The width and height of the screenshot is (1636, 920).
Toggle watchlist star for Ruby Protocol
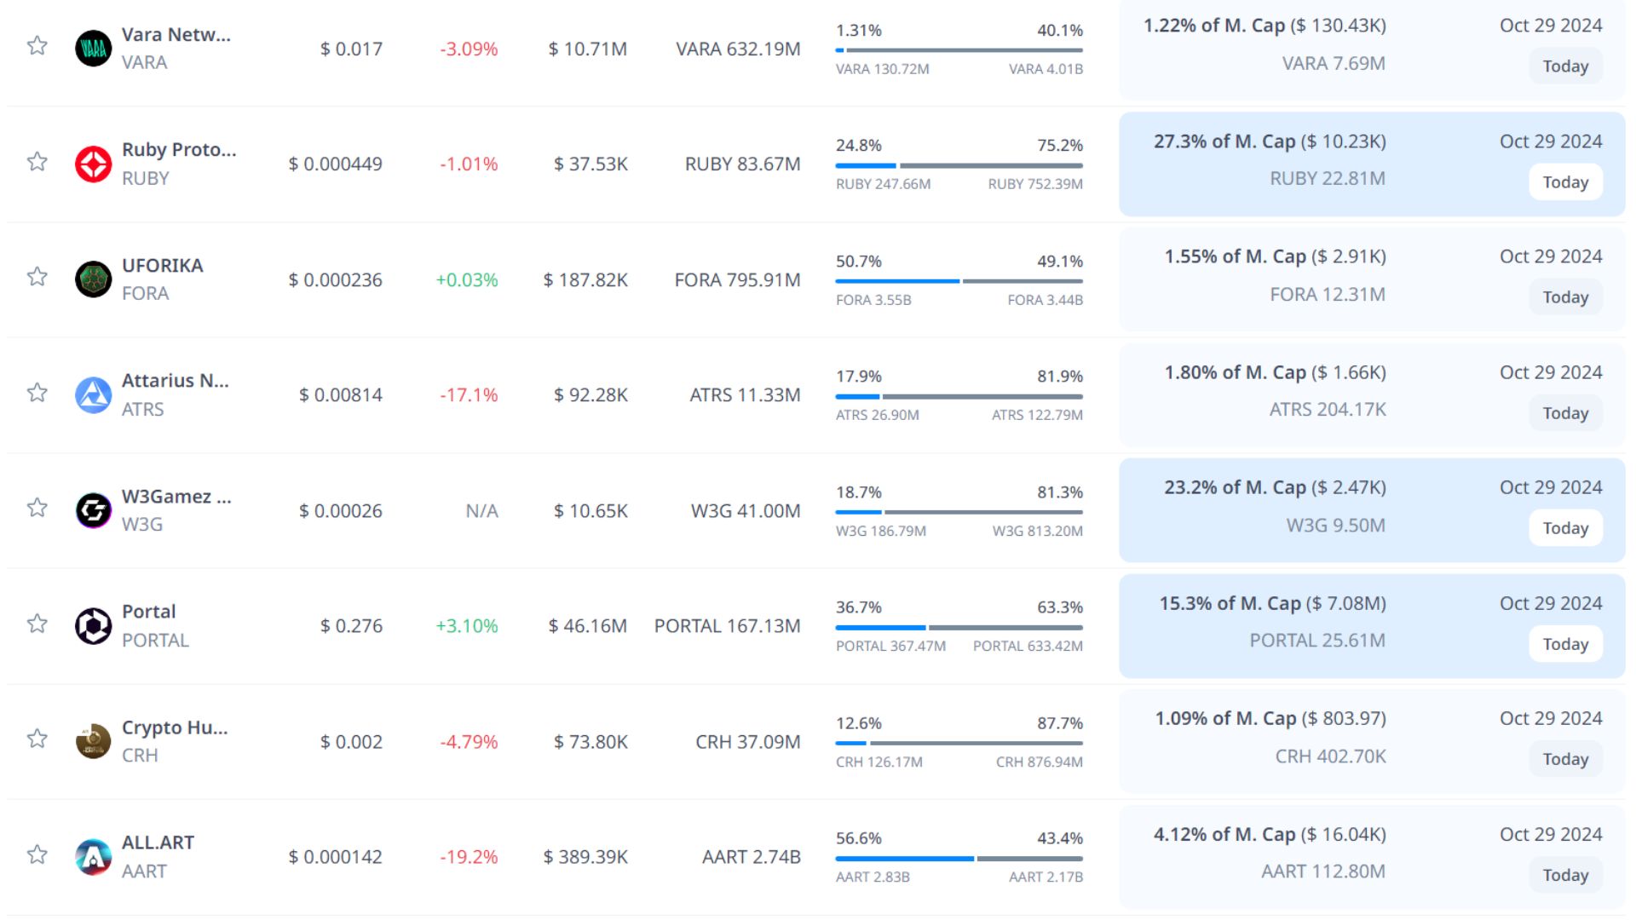[x=37, y=162]
